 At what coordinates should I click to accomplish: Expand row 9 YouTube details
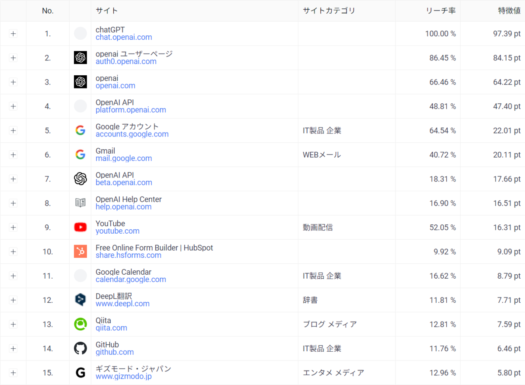coord(13,227)
